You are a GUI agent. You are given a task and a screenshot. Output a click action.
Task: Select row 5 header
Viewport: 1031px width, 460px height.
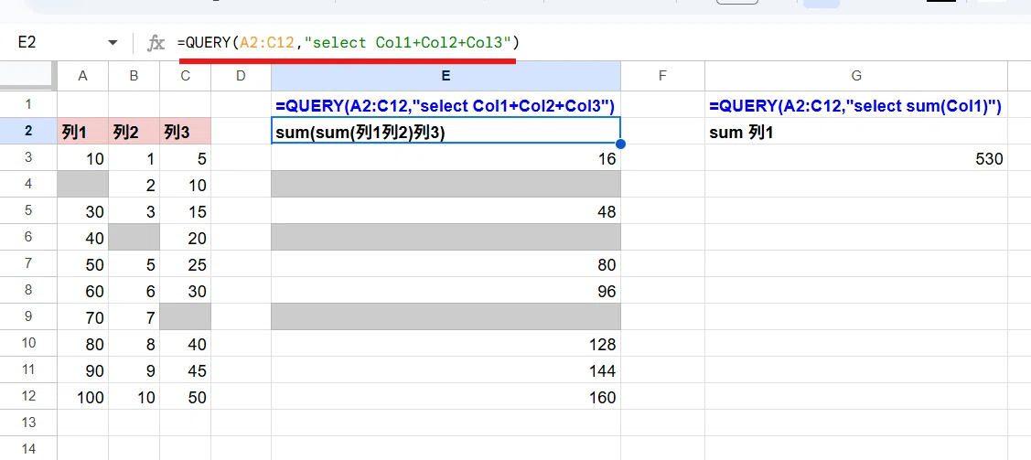pos(28,211)
